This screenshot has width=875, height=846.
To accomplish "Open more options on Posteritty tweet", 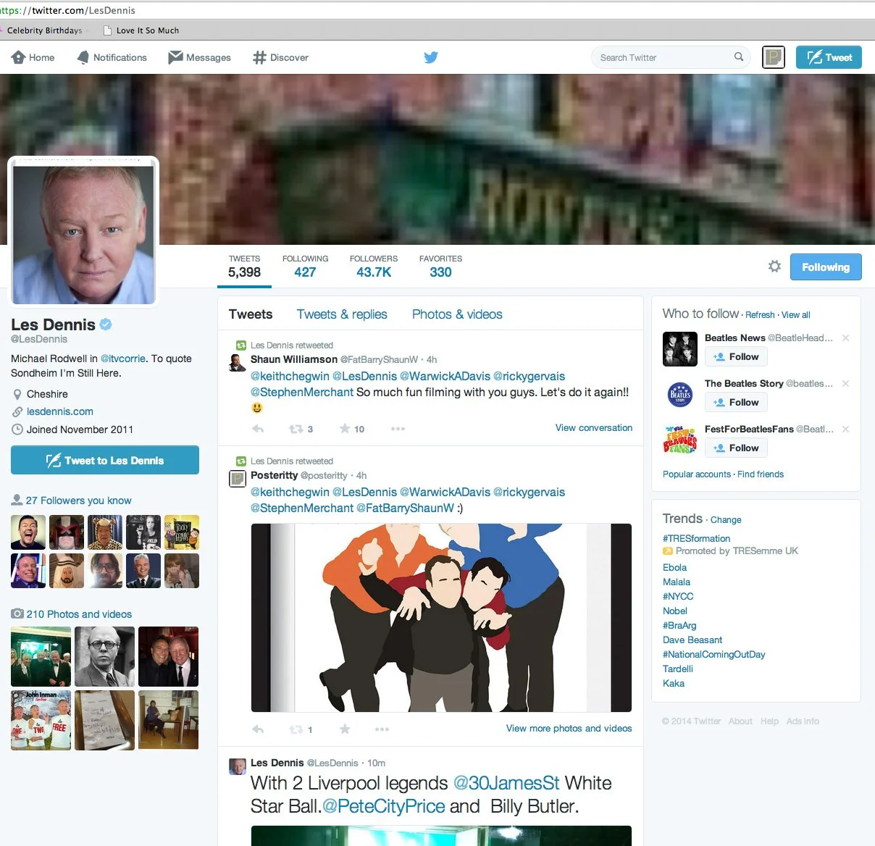I will (382, 729).
